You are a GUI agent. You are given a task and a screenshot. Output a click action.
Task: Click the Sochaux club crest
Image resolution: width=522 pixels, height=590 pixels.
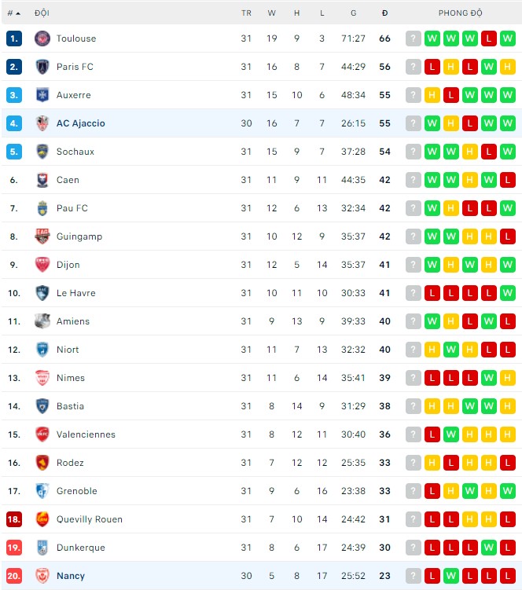pos(42,152)
